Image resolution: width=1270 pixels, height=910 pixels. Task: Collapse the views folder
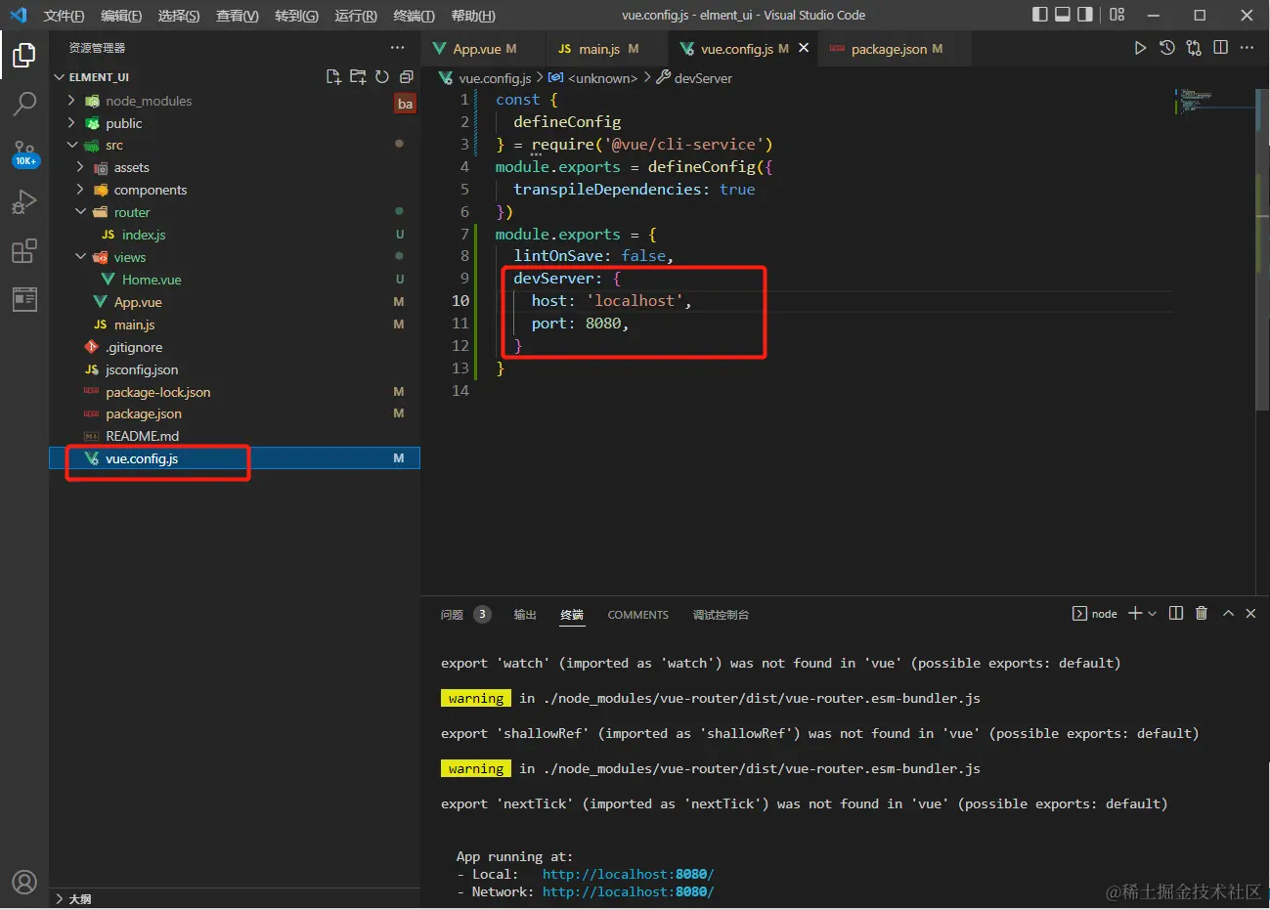[80, 257]
